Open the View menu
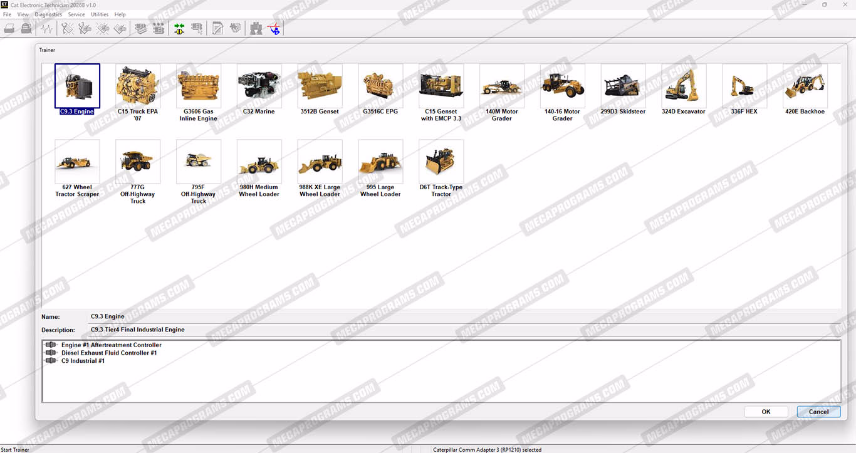Viewport: 856px width, 453px height. [23, 14]
